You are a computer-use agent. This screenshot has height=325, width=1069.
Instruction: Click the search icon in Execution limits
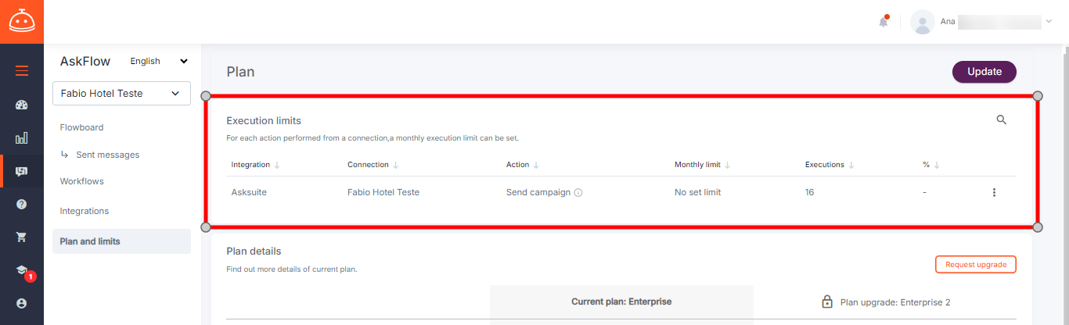pyautogui.click(x=1001, y=120)
